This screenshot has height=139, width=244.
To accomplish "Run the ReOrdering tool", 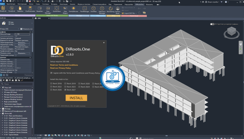I will tap(110, 9).
